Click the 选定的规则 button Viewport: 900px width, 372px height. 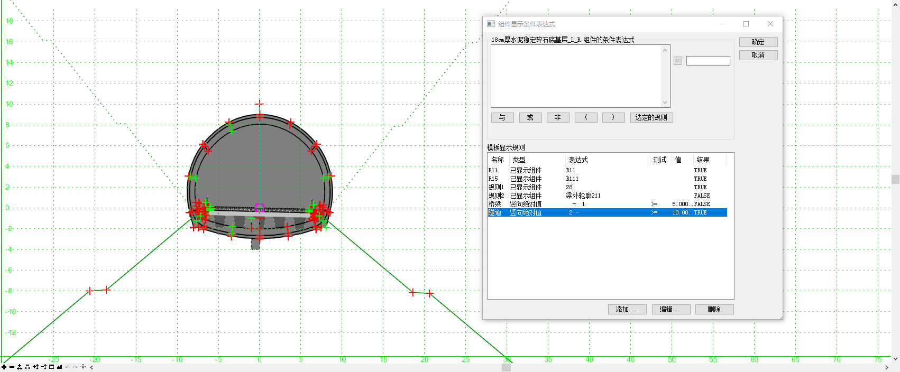pos(651,117)
